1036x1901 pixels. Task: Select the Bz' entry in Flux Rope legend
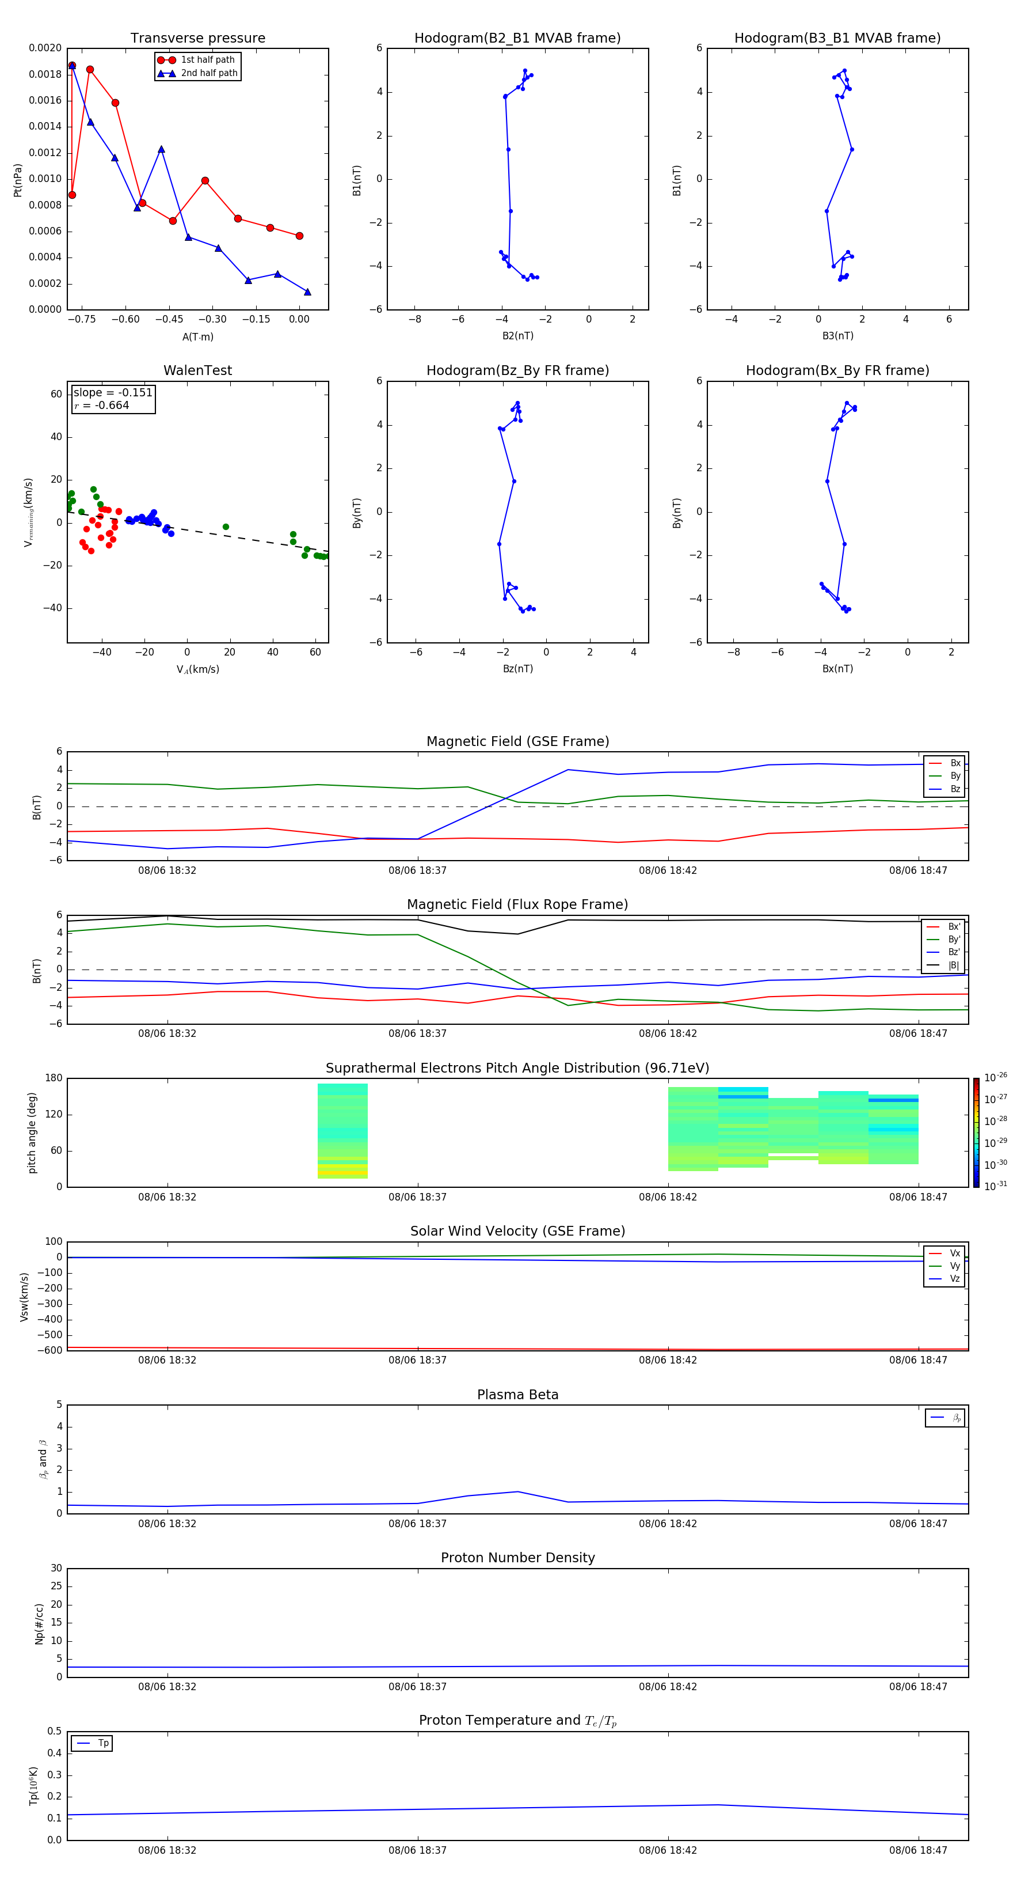pos(944,952)
